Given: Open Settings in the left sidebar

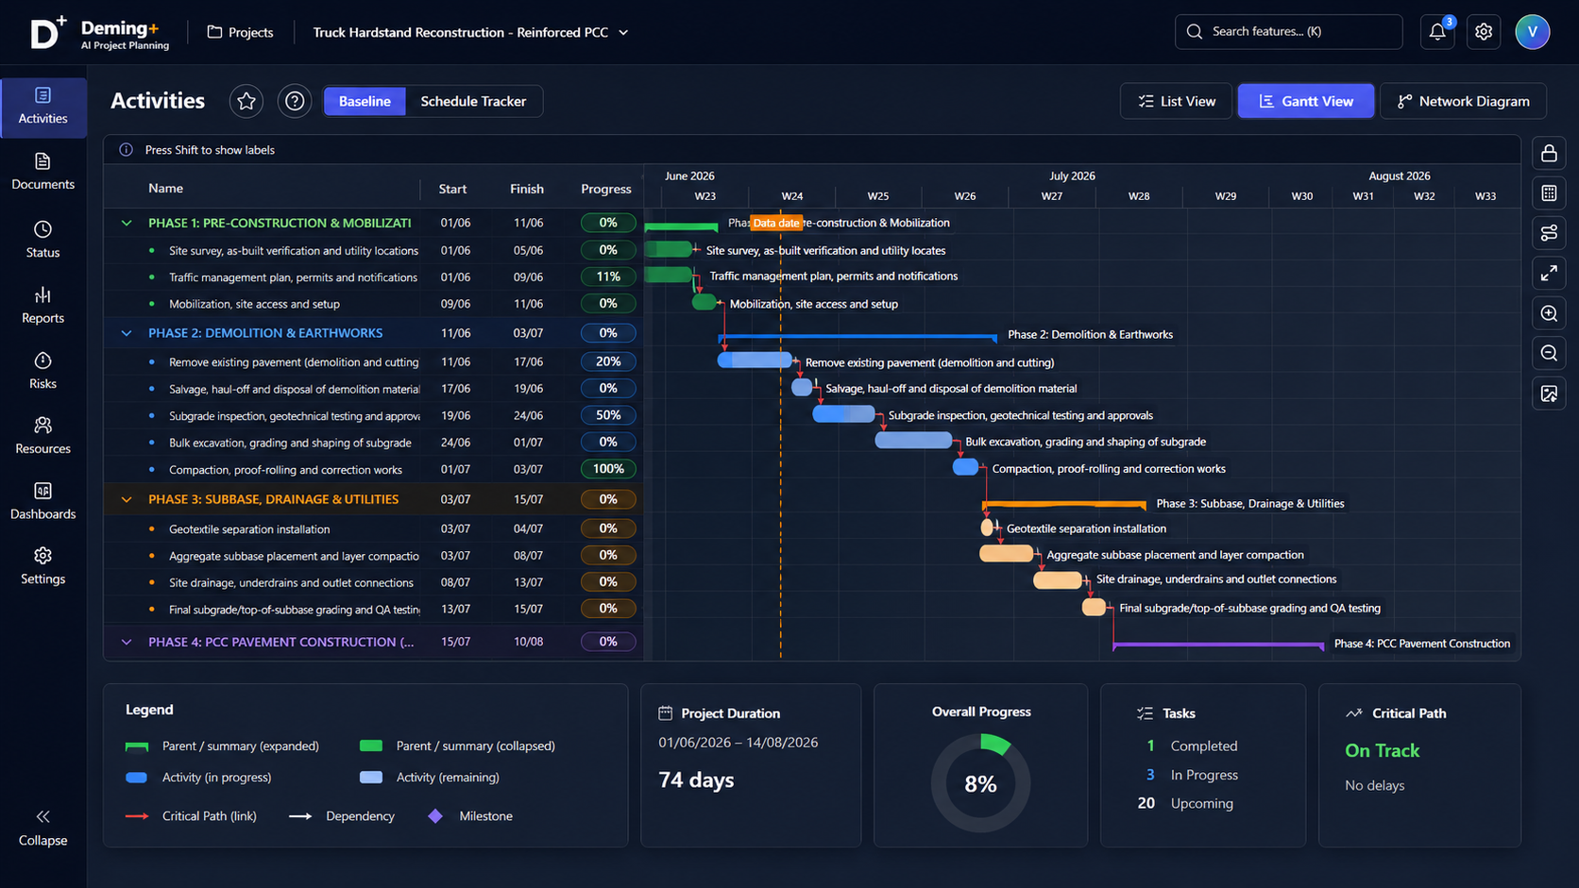Looking at the screenshot, I should 43,566.
